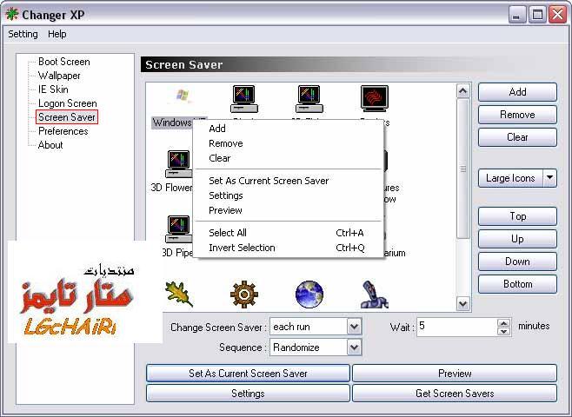Open the Sequence combo box
The height and width of the screenshot is (417, 572).
(x=354, y=347)
